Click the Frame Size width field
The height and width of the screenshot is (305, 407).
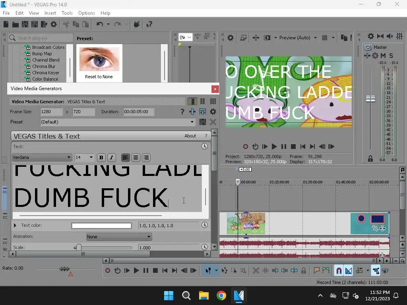51,112
